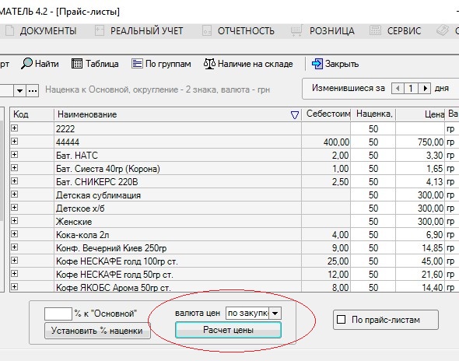The width and height of the screenshot is (459, 361).
Task: Enable the По прайс-листам checkbox
Action: coord(342,320)
